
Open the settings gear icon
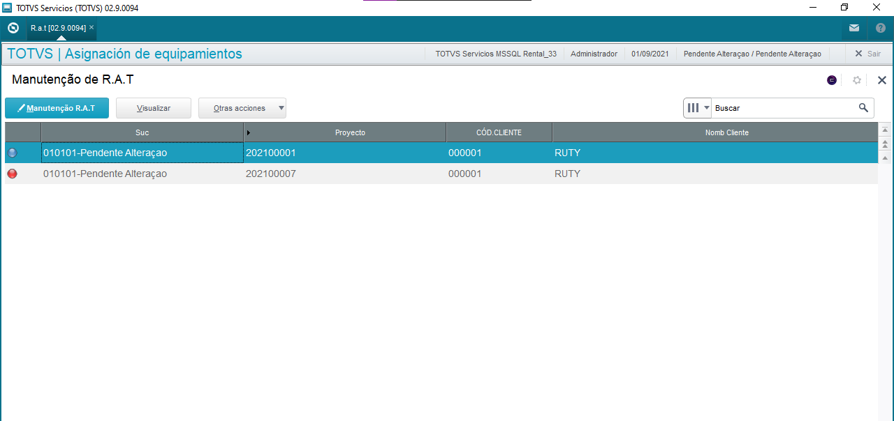857,80
